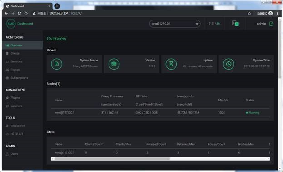Open the theme switcher icon in header
This screenshot has height=172, width=283.
[235, 23]
